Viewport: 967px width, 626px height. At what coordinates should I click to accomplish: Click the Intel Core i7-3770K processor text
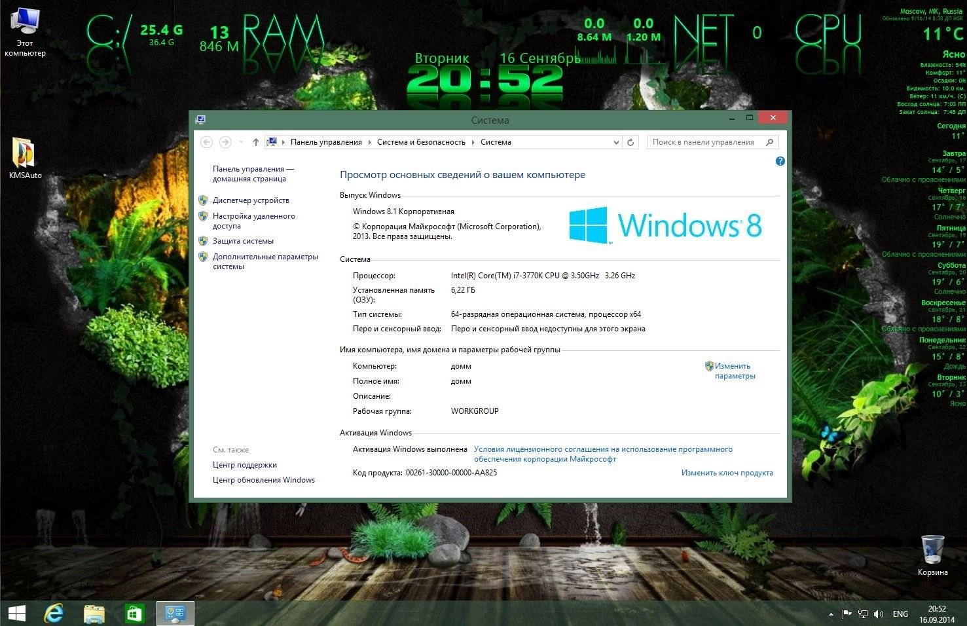click(543, 276)
